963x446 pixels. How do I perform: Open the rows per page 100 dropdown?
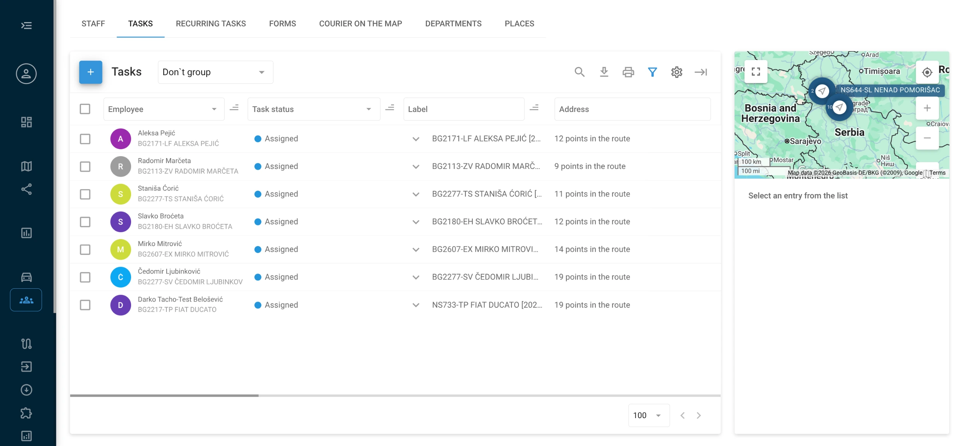tap(648, 415)
